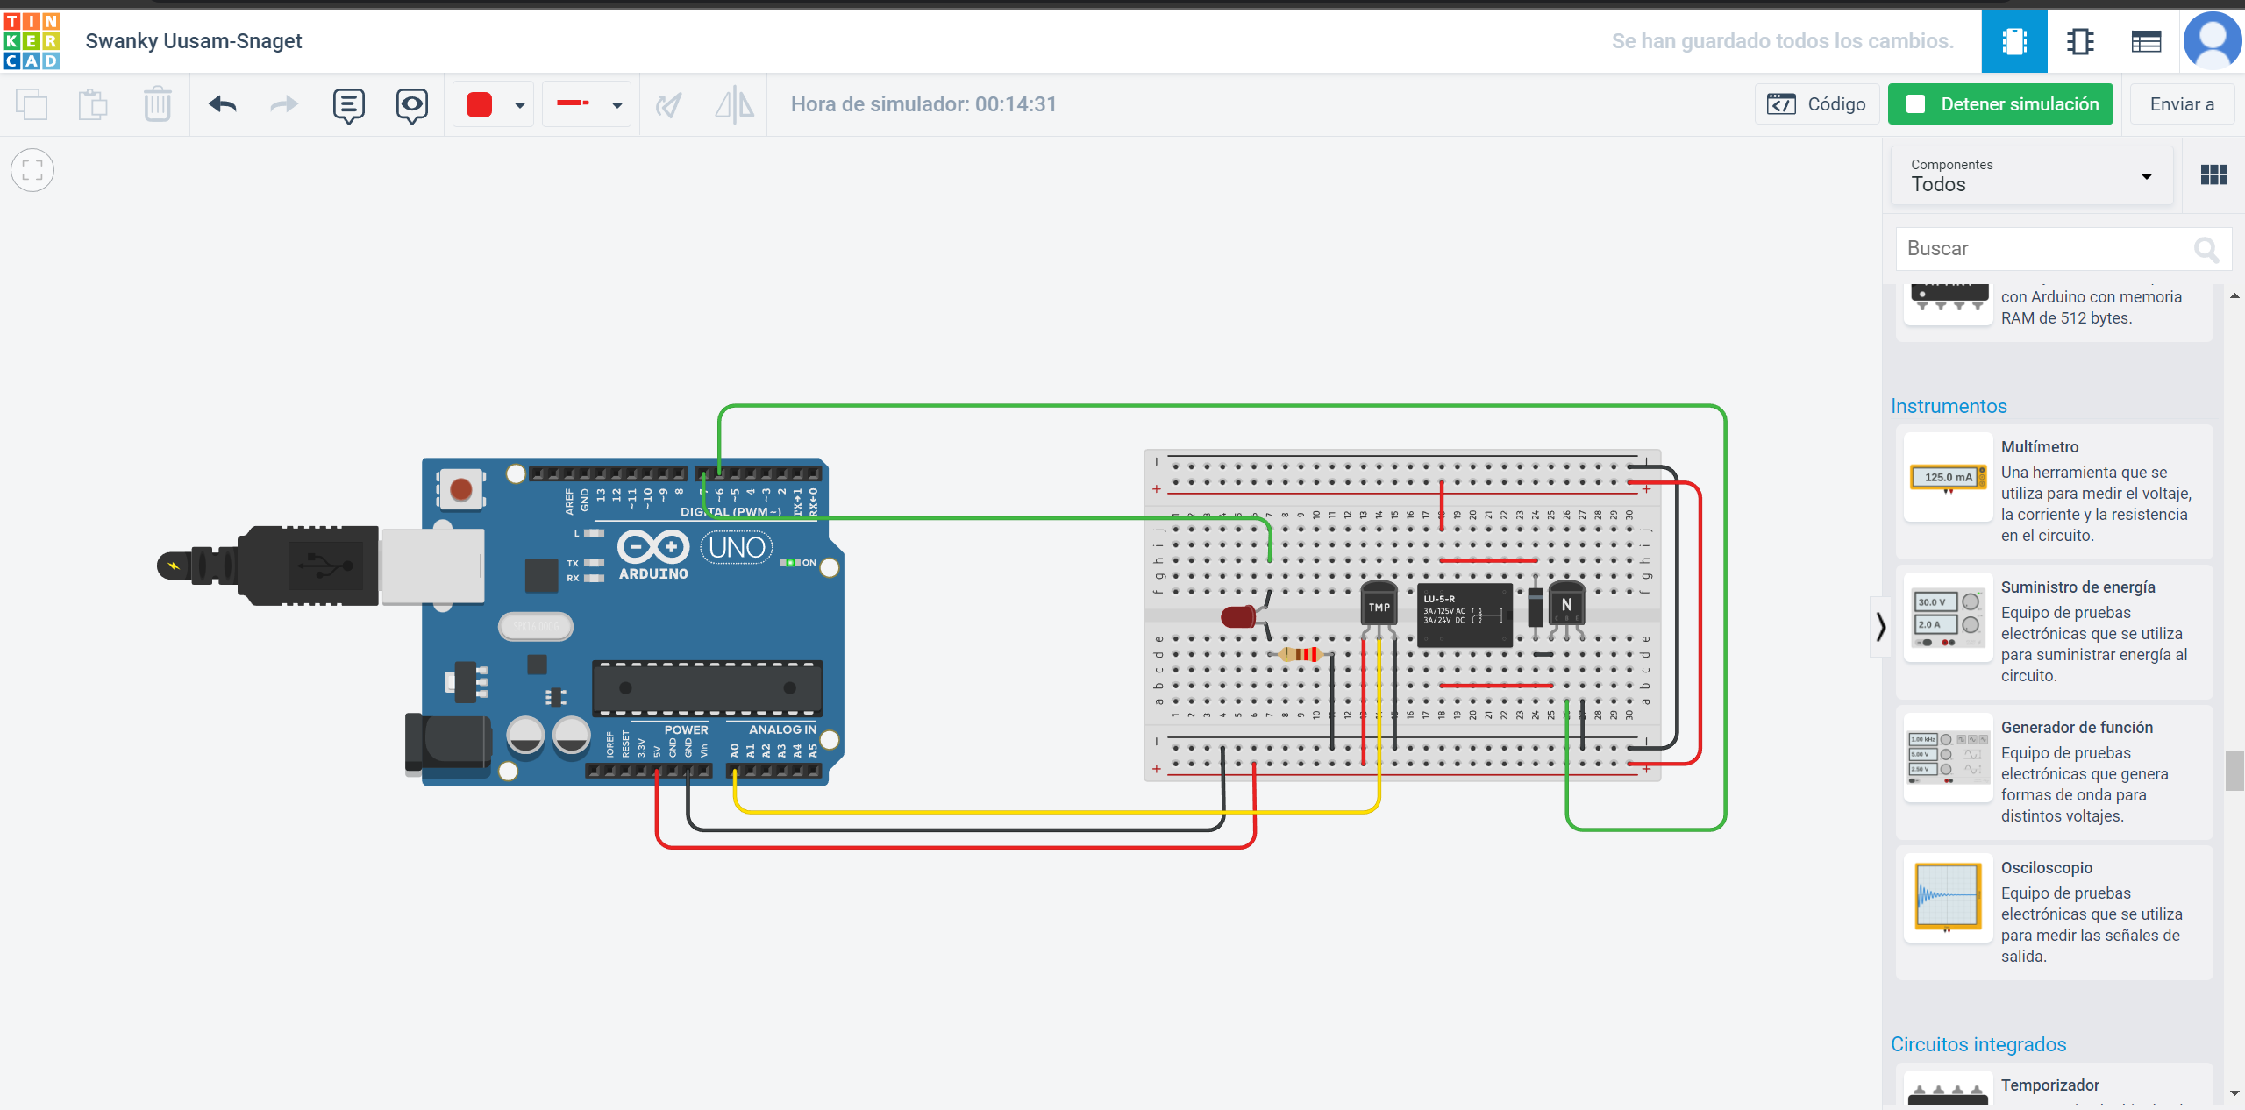Image resolution: width=2245 pixels, height=1110 pixels.
Task: Click the undo arrow icon
Action: pos(223,105)
